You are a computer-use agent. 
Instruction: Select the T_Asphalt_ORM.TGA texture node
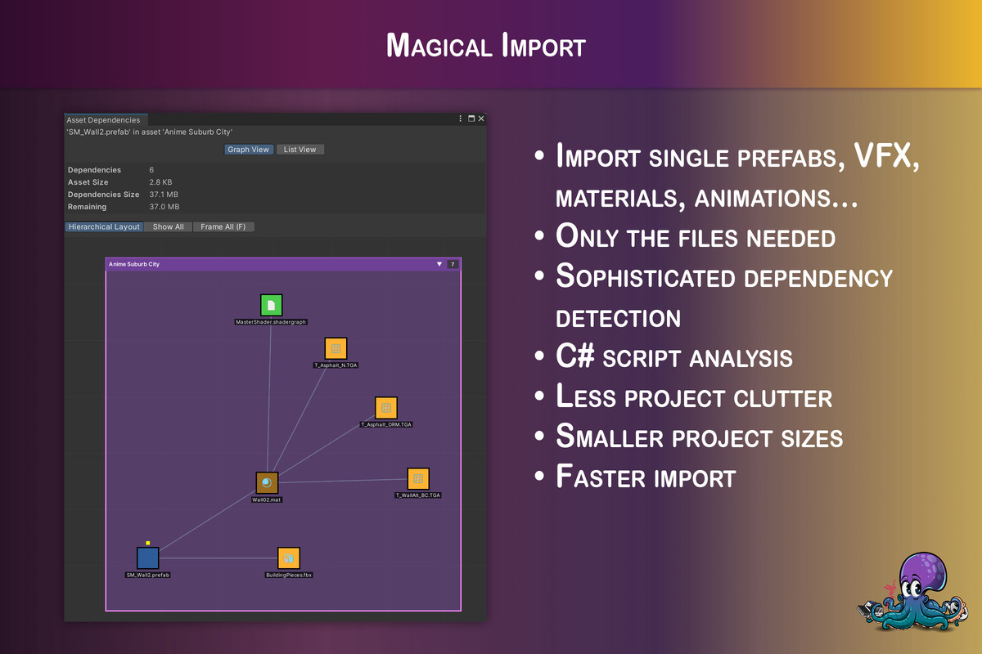click(x=385, y=407)
